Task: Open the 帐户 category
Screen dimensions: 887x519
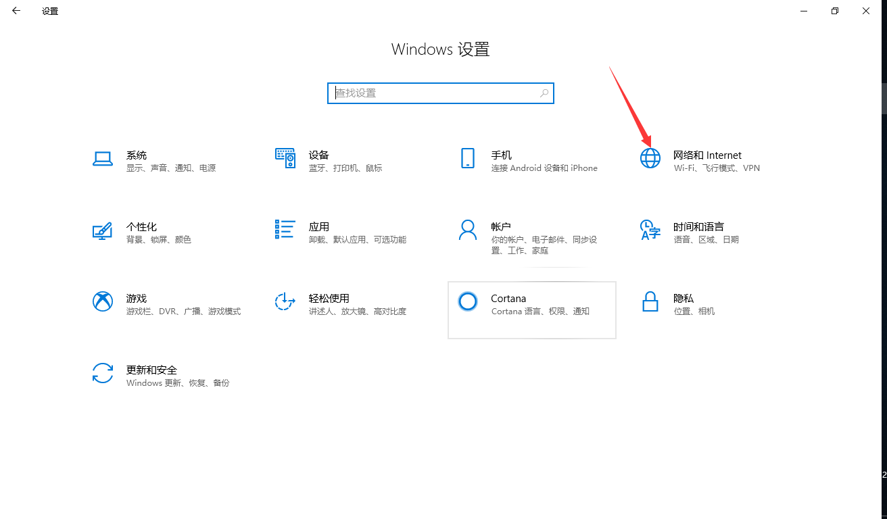Action: tap(502, 227)
